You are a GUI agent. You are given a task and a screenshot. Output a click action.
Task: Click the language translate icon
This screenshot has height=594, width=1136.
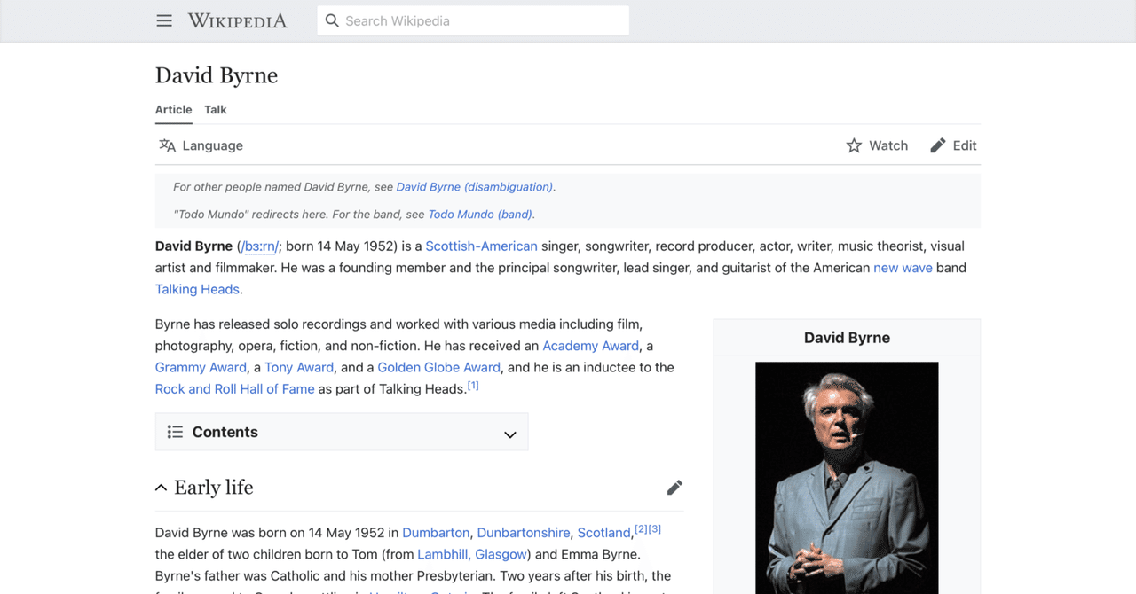[x=167, y=145]
